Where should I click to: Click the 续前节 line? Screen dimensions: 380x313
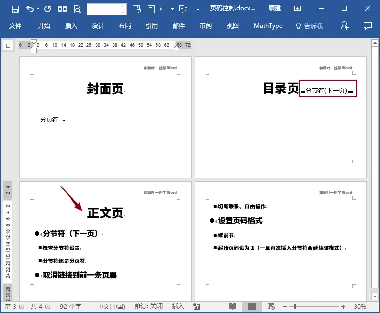click(224, 235)
